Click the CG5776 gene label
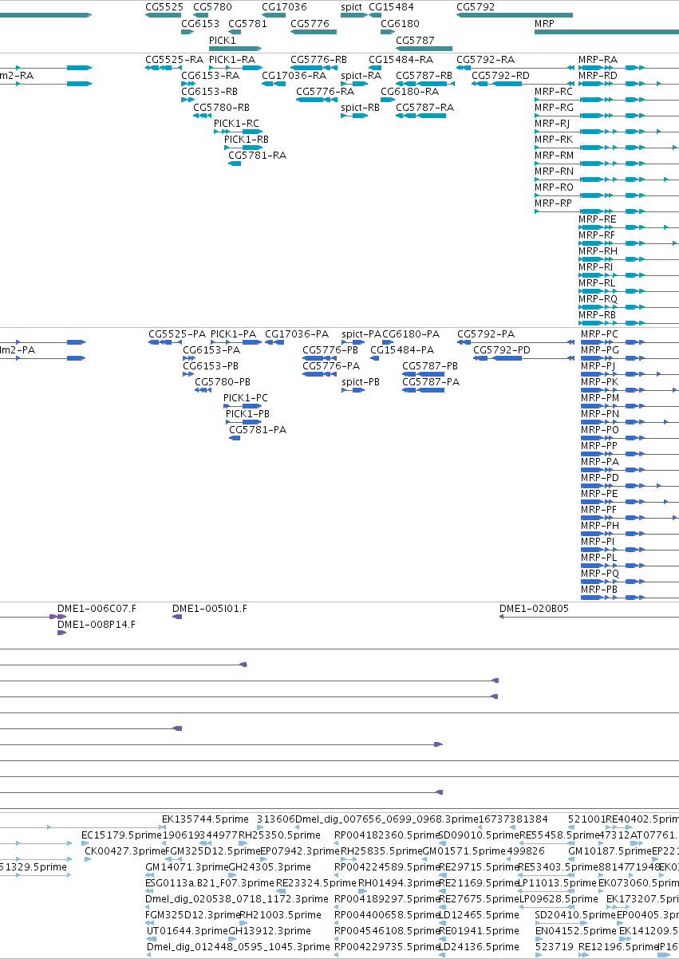The height and width of the screenshot is (959, 679). coord(310,24)
